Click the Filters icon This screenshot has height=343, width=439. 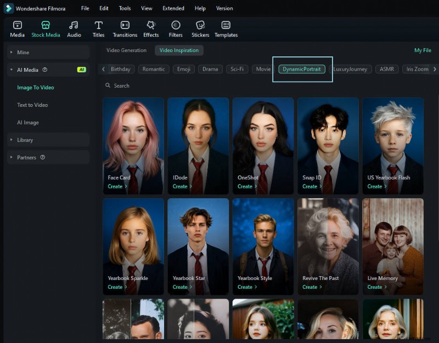(176, 28)
